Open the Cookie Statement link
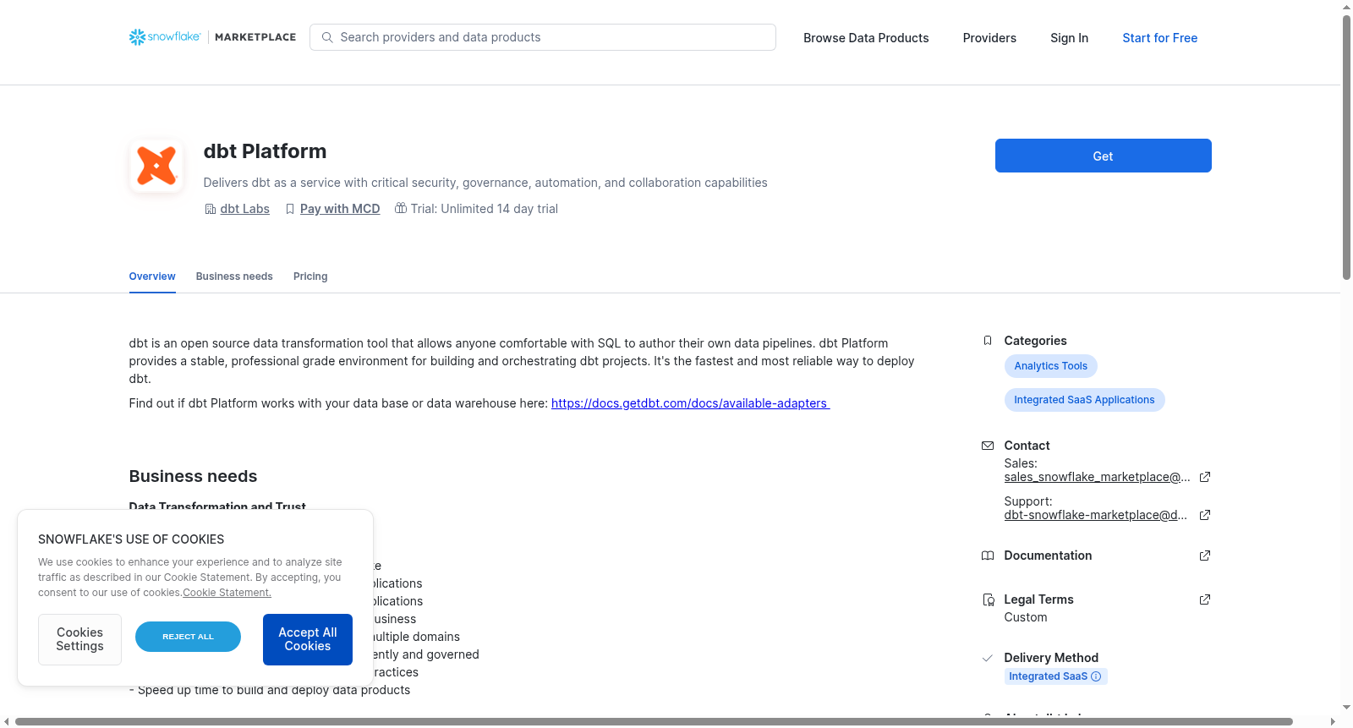Viewport: 1353px width, 728px height. click(x=227, y=593)
